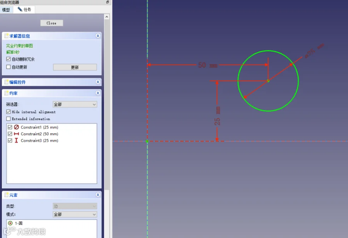Click the diameter icon of Constraint1
Image resolution: width=348 pixels, height=238 pixels.
[16, 127]
